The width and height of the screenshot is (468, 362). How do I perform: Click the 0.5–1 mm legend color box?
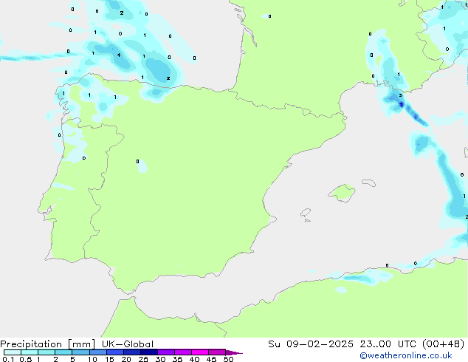pos(30,352)
